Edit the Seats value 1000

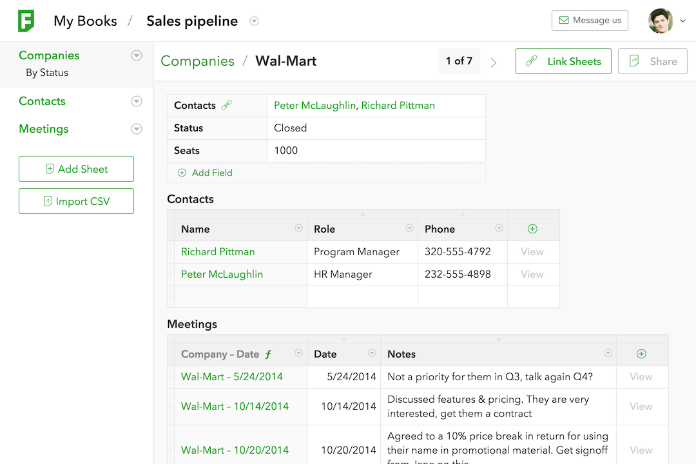(x=376, y=151)
